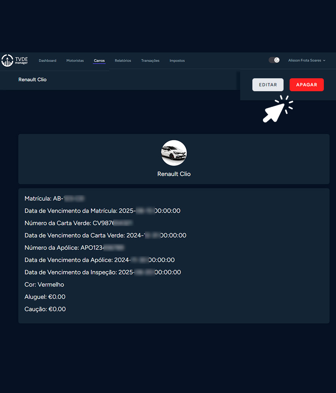This screenshot has height=393, width=336.
Task: Open the Alisson Frota Soares user menu
Action: point(304,60)
